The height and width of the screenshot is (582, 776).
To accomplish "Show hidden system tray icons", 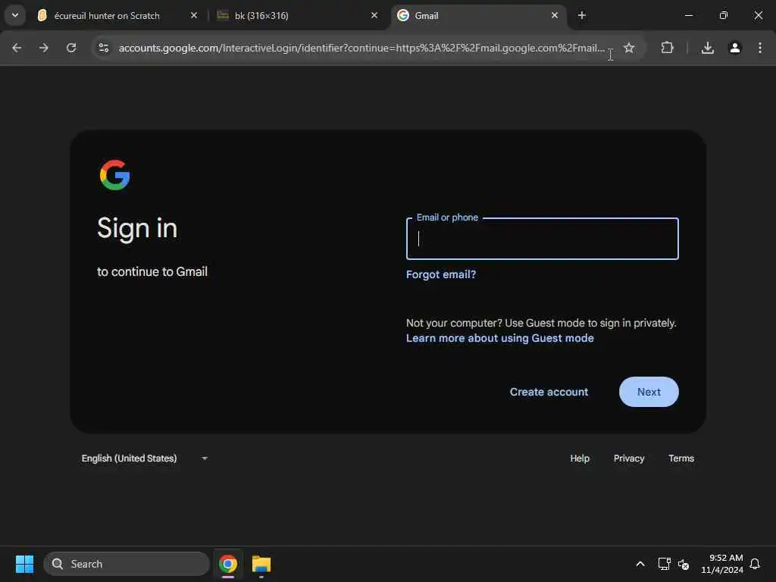I will pos(640,564).
